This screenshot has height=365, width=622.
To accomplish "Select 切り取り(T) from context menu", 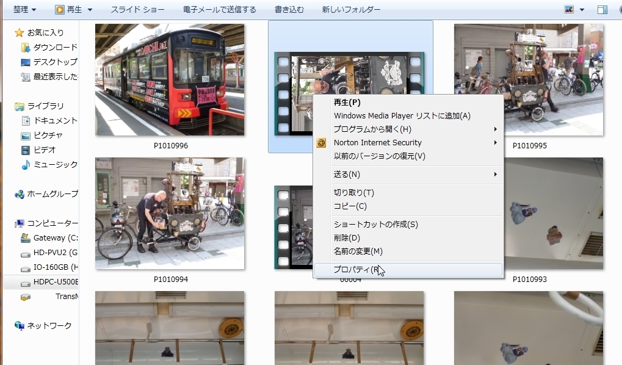I will (x=408, y=193).
